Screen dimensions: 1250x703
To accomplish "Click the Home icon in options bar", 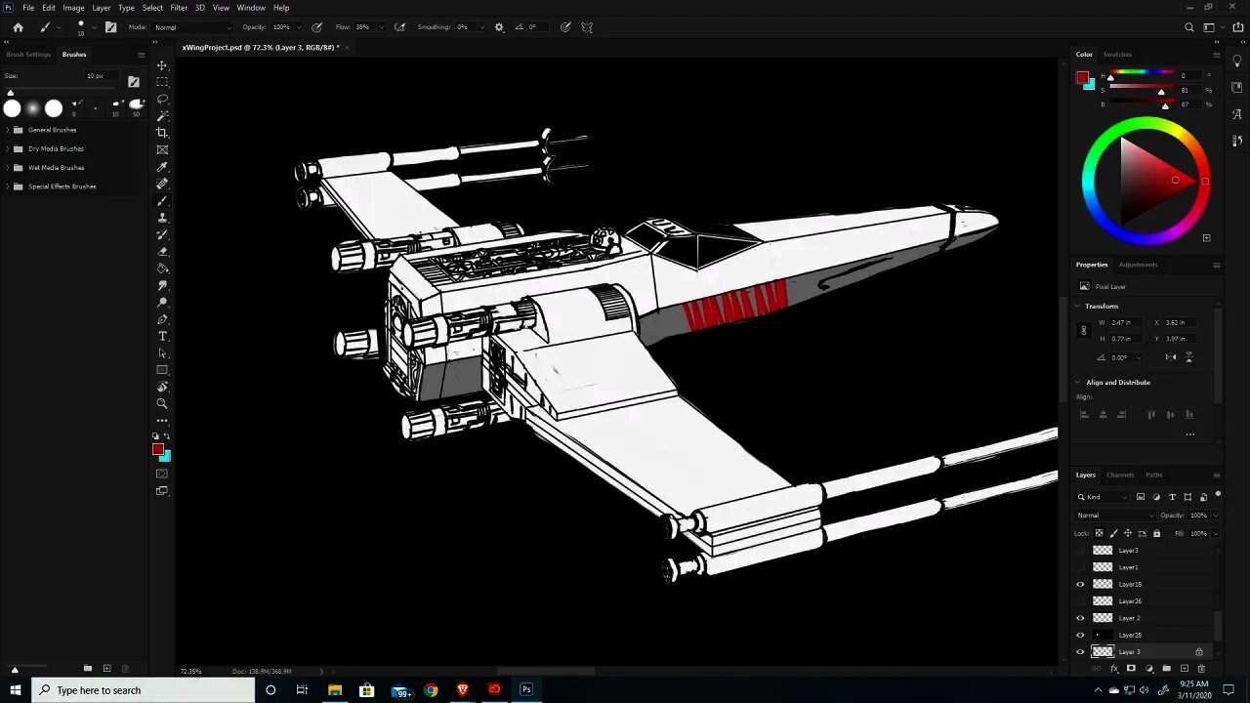I will [18, 27].
